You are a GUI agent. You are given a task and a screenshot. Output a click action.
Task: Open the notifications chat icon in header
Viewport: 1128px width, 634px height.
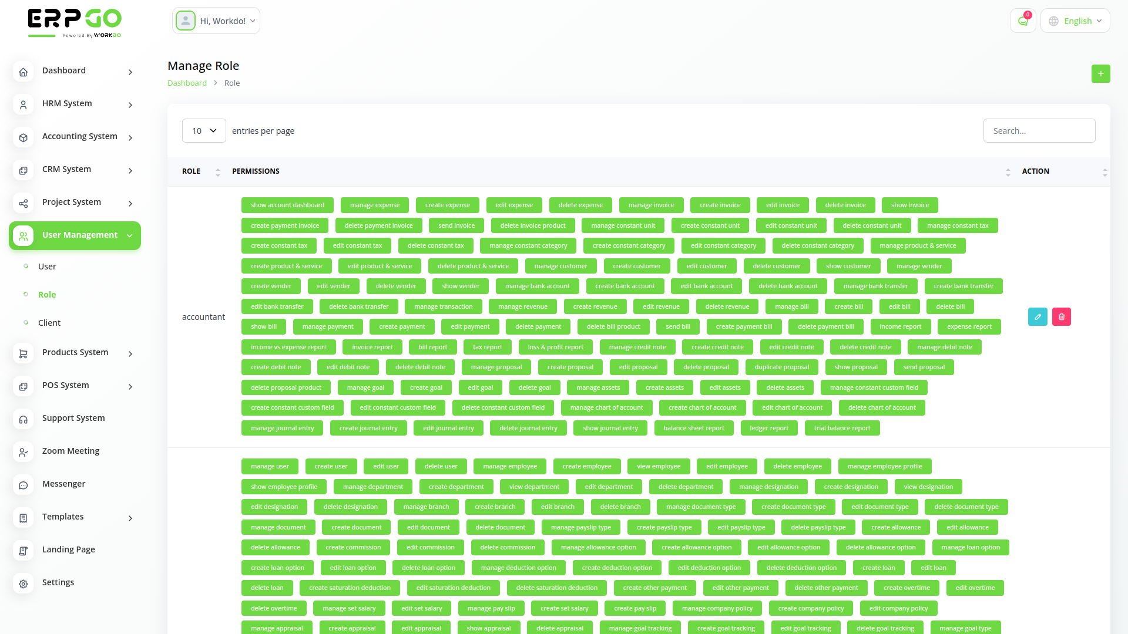(x=1023, y=21)
